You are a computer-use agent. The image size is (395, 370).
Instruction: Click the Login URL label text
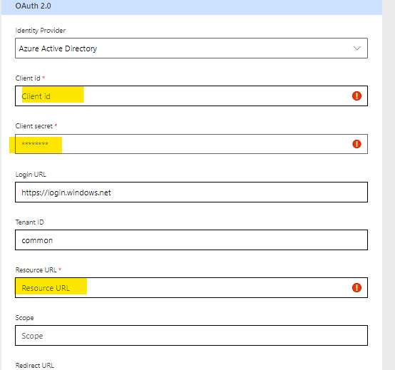[31, 174]
